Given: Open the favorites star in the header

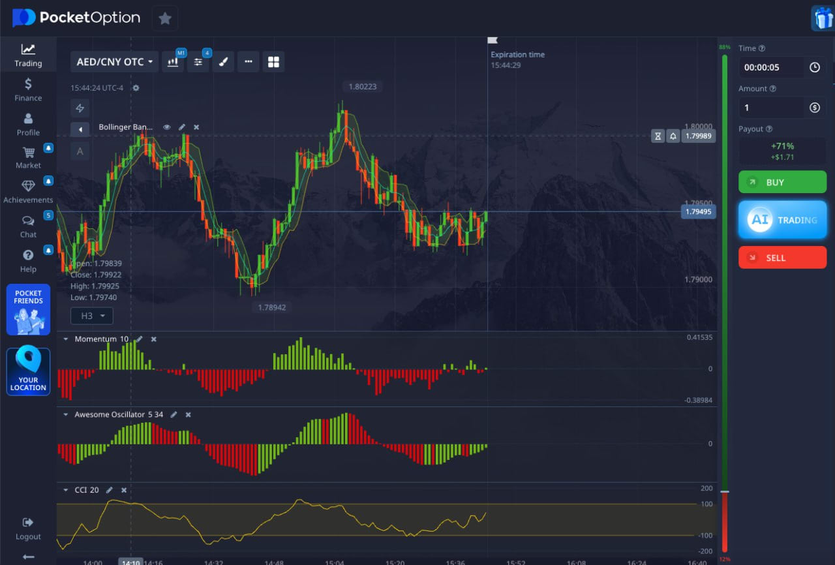Looking at the screenshot, I should click(x=165, y=18).
